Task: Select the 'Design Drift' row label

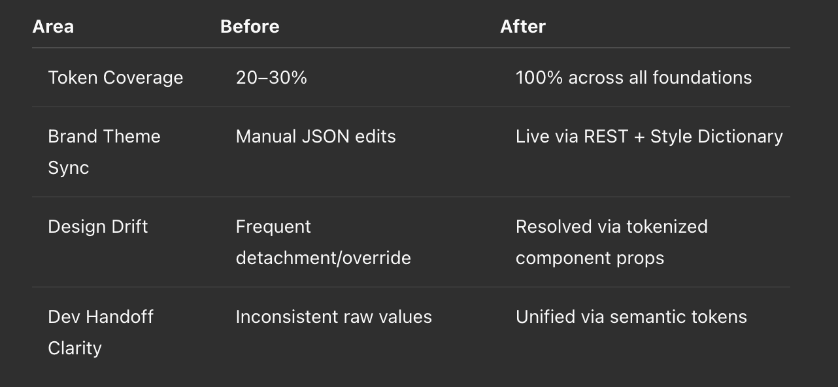Action: [98, 227]
